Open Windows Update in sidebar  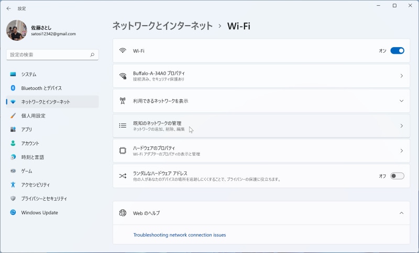(39, 213)
